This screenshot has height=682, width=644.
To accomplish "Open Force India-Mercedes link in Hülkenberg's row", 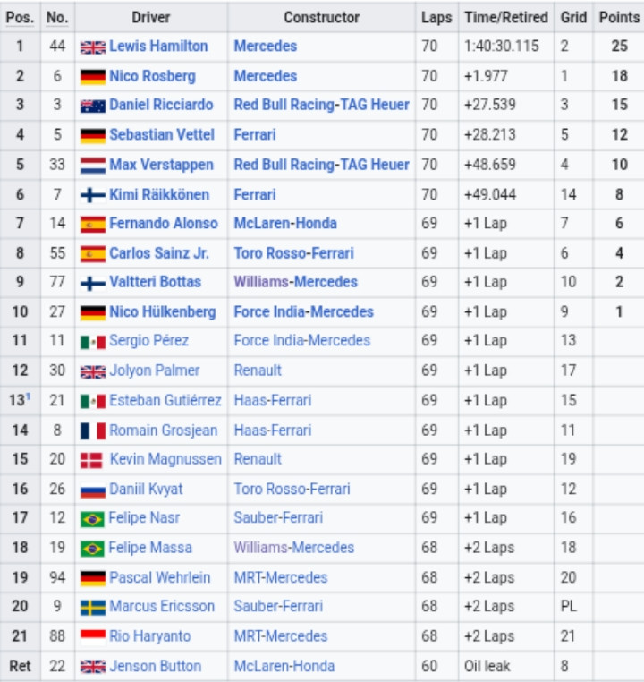I will (x=304, y=311).
